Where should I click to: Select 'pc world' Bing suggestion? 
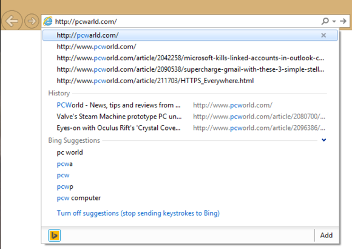(70, 152)
